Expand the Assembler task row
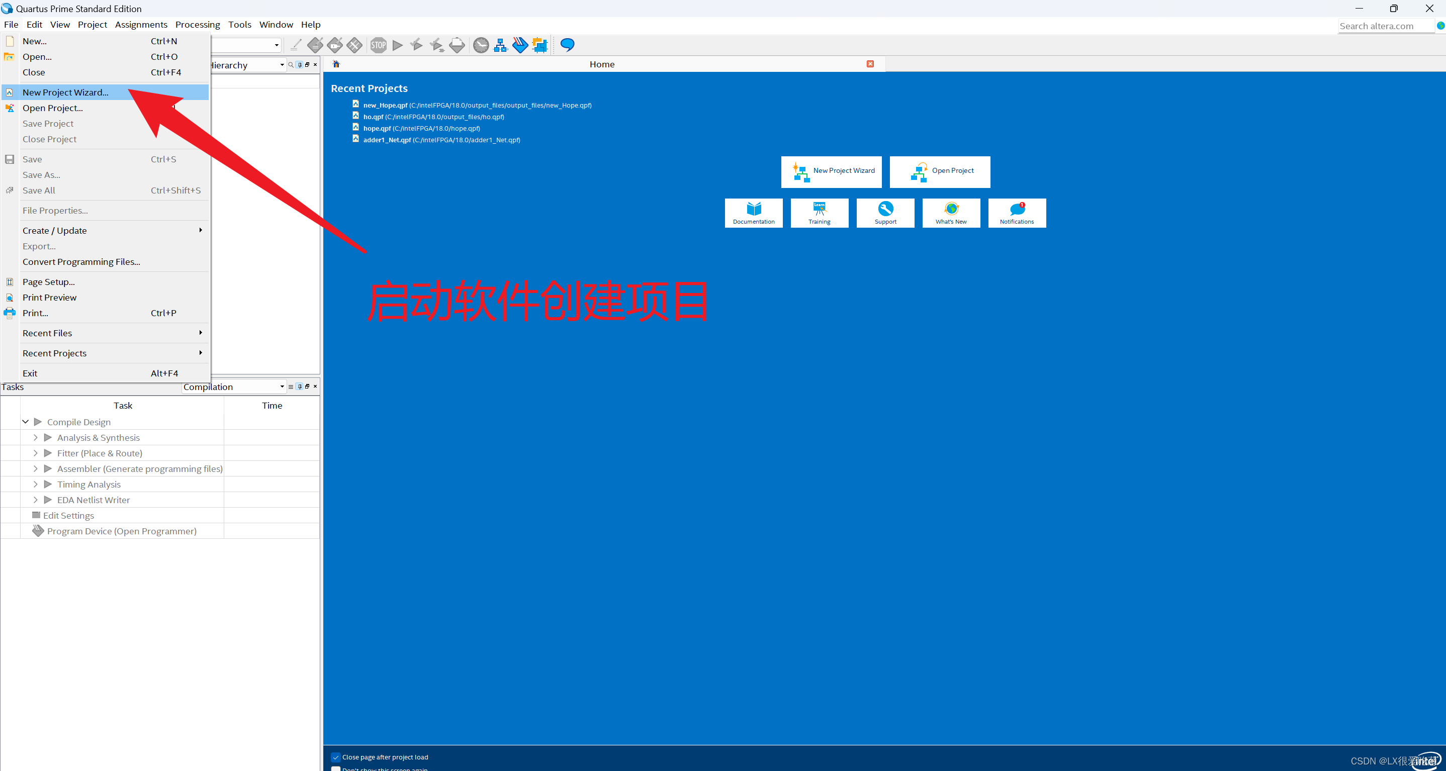Viewport: 1446px width, 771px height. point(35,468)
